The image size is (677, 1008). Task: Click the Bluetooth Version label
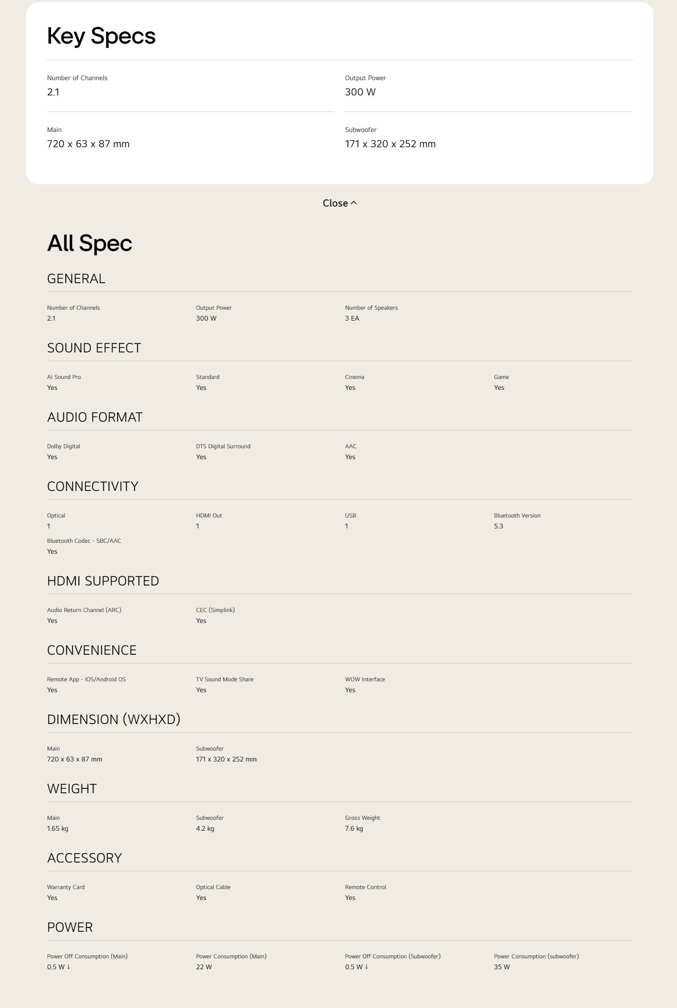pyautogui.click(x=517, y=515)
